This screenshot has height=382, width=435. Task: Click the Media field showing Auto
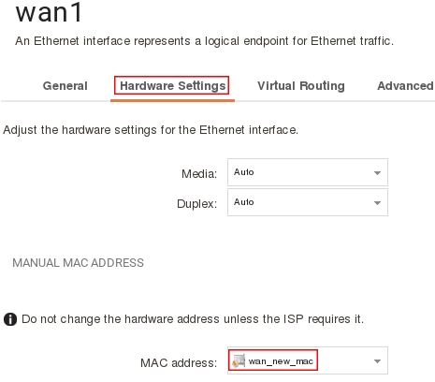point(308,172)
